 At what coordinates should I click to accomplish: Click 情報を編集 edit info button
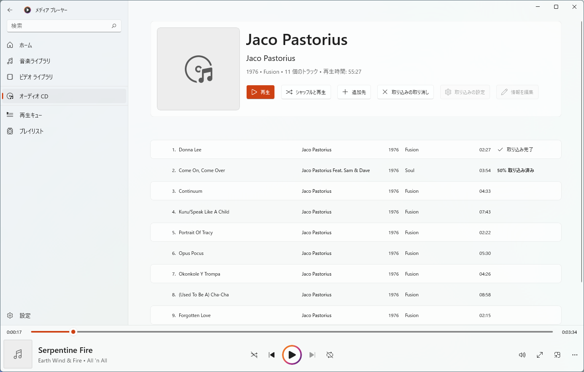pos(517,92)
